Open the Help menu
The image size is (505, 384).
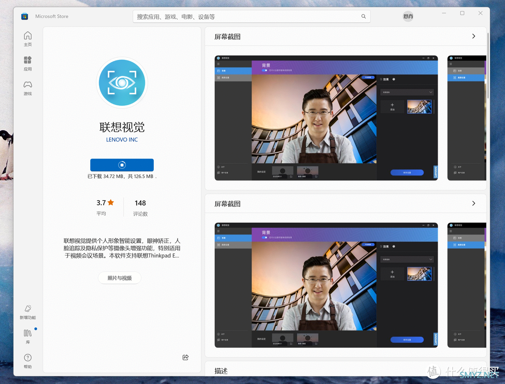[x=28, y=361]
